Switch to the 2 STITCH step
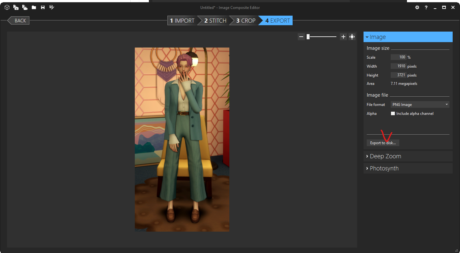Screen dimensions: 460x253 click(215, 21)
